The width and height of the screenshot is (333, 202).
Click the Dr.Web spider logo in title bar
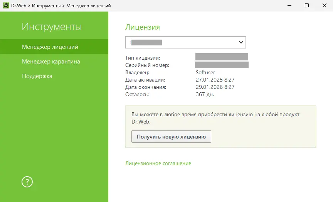6,5
